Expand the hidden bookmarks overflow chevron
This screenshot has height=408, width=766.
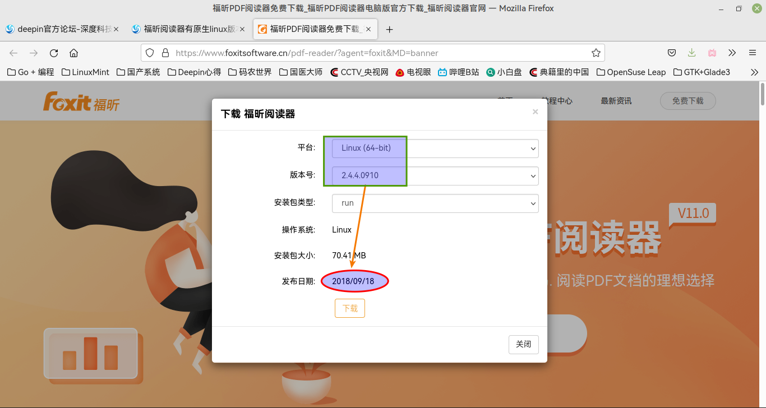point(755,72)
